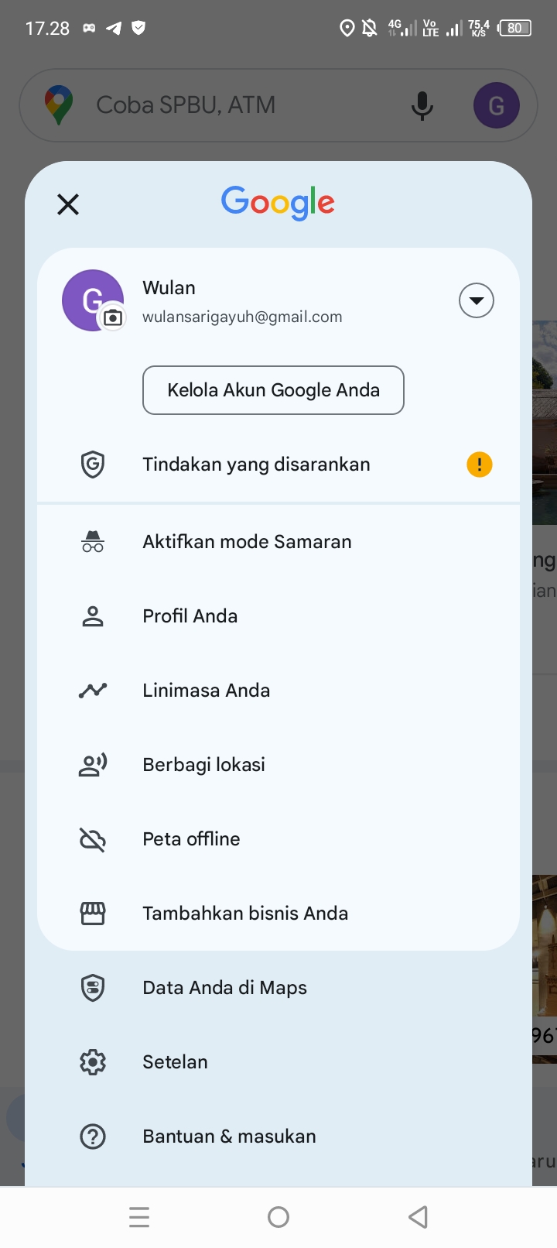
Task: Tap the Linimasa Anda timeline icon
Action: pyautogui.click(x=93, y=691)
